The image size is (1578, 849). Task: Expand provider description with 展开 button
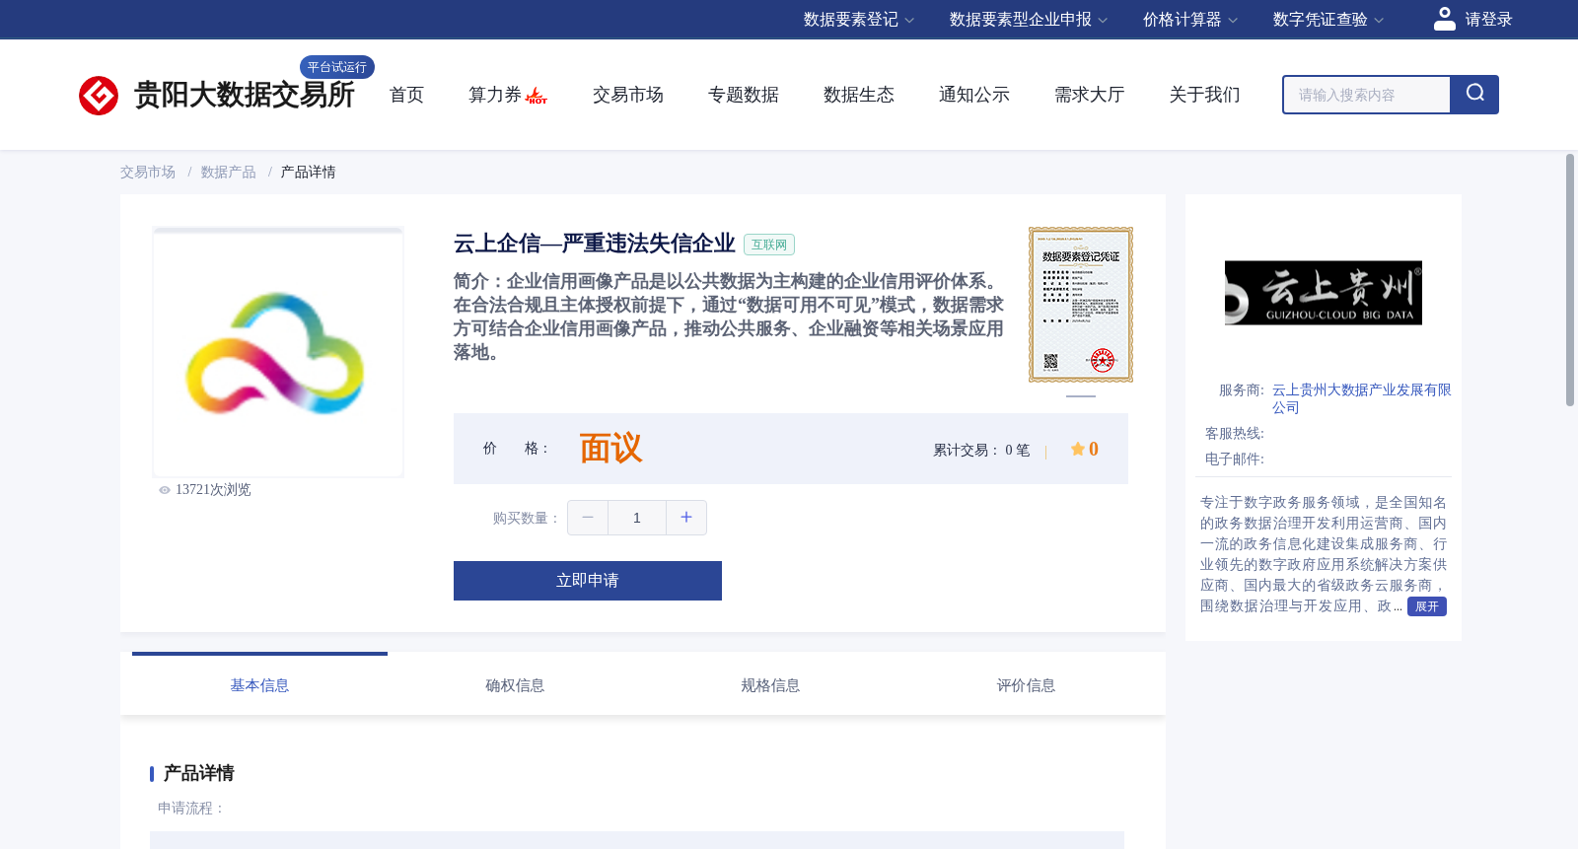coord(1427,606)
